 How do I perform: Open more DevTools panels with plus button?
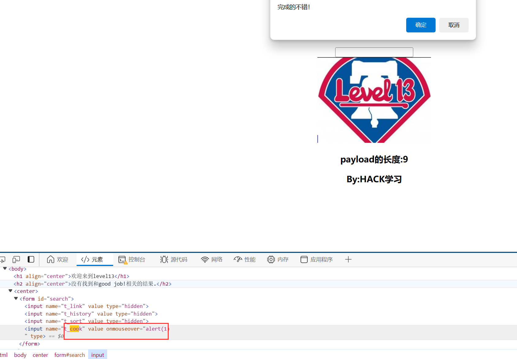tap(348, 259)
